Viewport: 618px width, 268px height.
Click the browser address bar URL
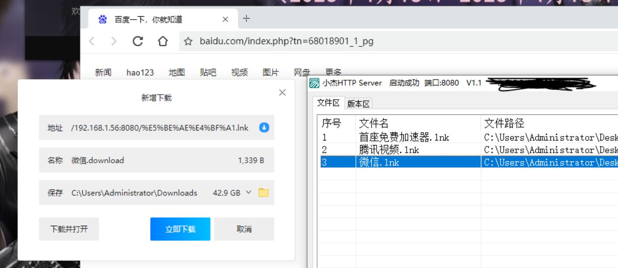tap(286, 41)
